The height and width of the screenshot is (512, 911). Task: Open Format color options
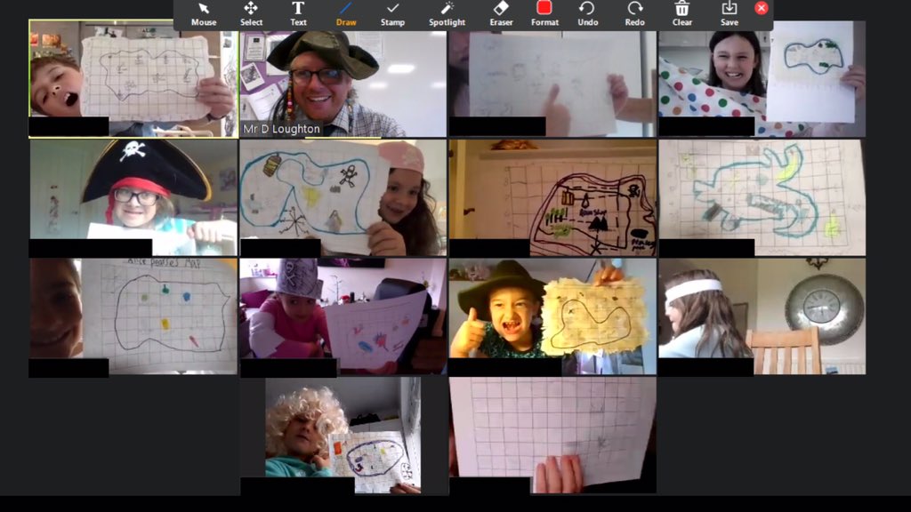coord(544,14)
